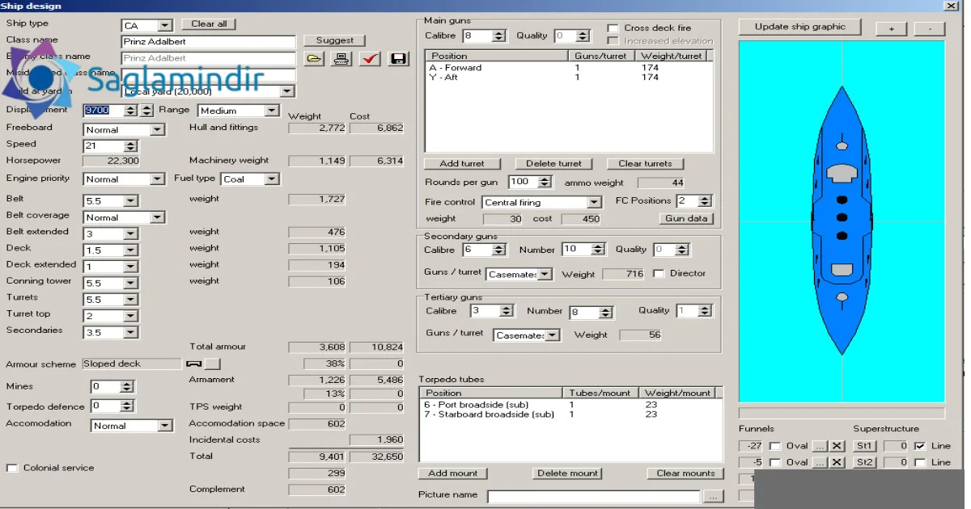
Task: Add a main gun turret
Action: point(462,163)
